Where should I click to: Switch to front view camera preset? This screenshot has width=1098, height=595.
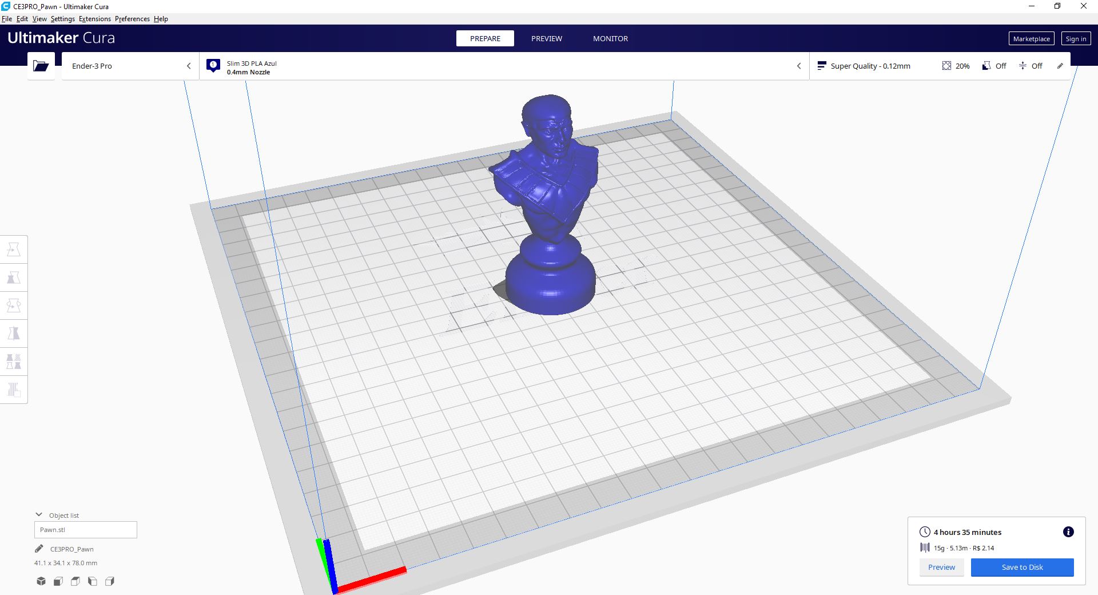tap(58, 581)
